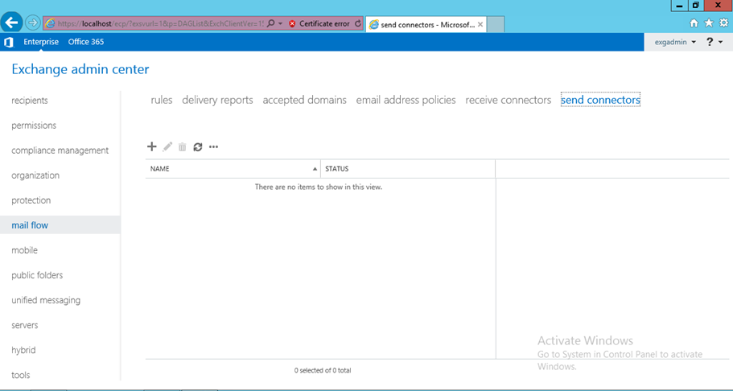The width and height of the screenshot is (733, 391).
Task: Open the Help question mark menu
Action: (714, 42)
